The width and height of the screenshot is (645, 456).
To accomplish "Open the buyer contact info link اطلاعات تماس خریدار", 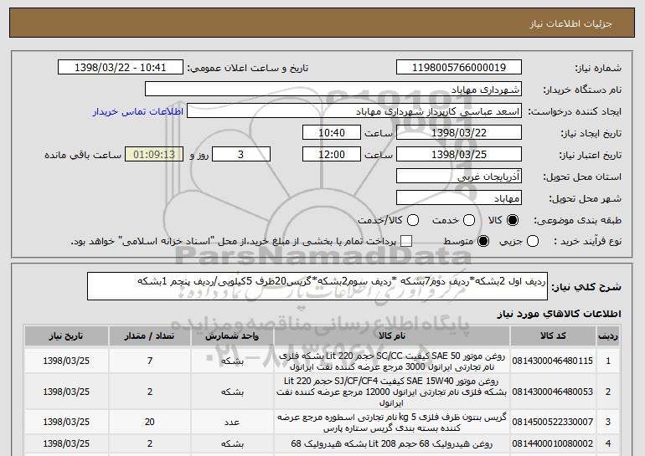I will click(138, 112).
